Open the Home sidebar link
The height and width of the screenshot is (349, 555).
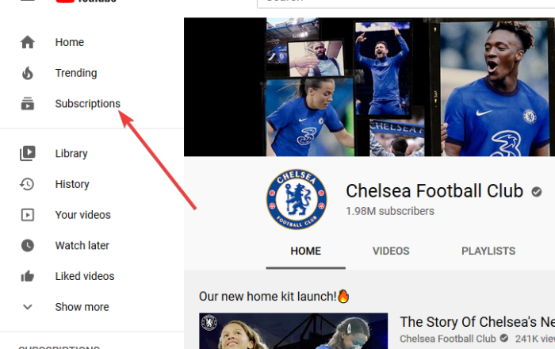tap(70, 42)
